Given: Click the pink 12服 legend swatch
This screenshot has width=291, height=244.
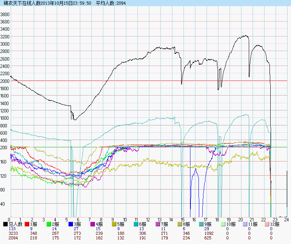Looking at the screenshot, I should 267,224.
